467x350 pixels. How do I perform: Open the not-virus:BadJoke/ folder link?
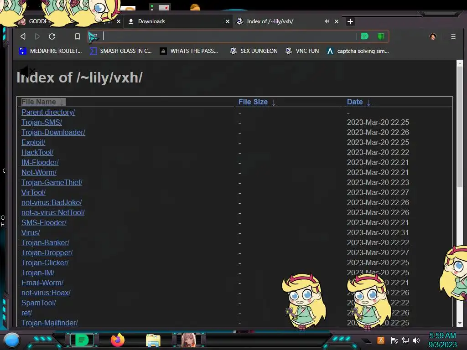[x=52, y=203]
